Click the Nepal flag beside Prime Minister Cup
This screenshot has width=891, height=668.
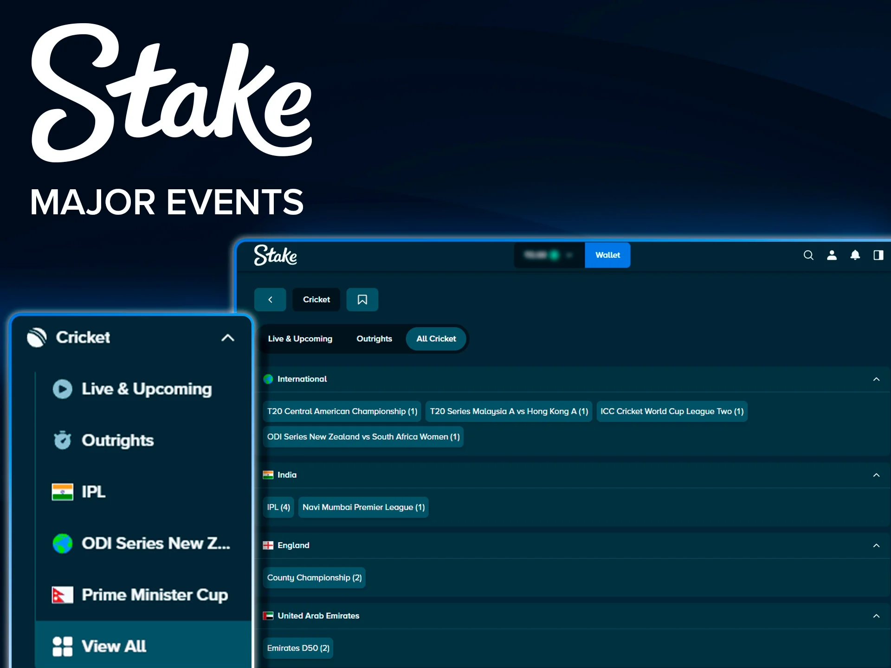62,595
